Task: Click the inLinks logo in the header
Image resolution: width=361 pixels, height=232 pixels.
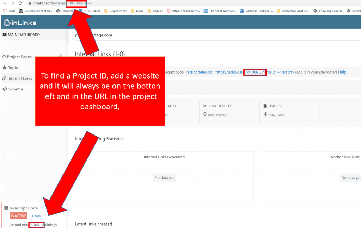Action: pyautogui.click(x=20, y=23)
